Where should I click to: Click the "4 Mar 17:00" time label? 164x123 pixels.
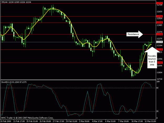[x=97, y=121]
